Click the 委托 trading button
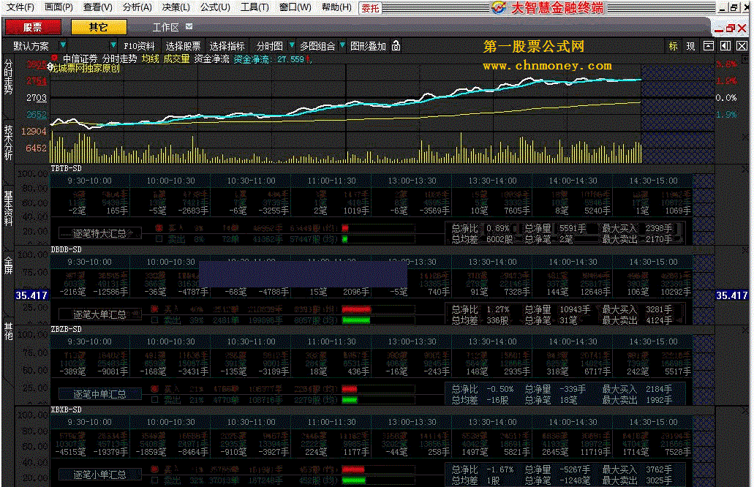This screenshot has height=487, width=754. coord(370,8)
